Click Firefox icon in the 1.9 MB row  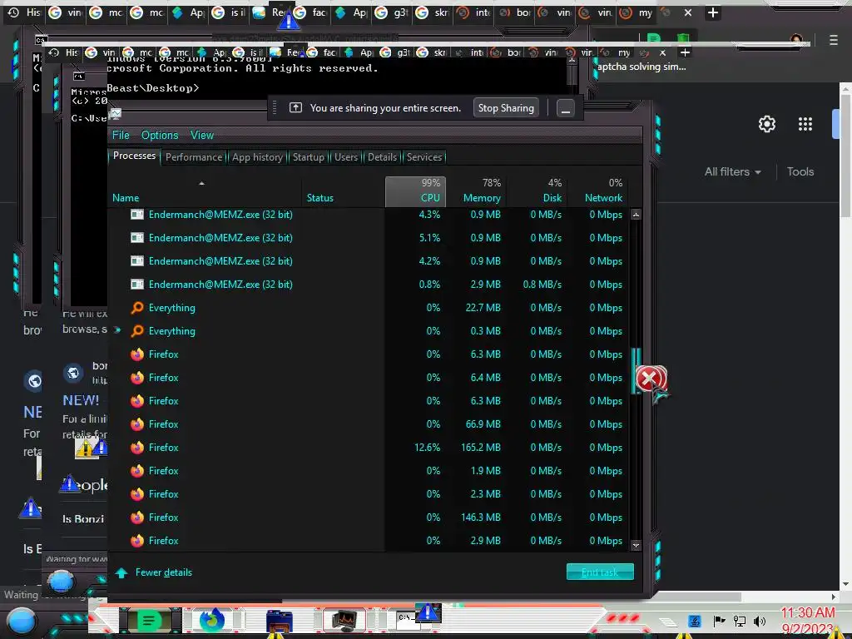(x=137, y=471)
